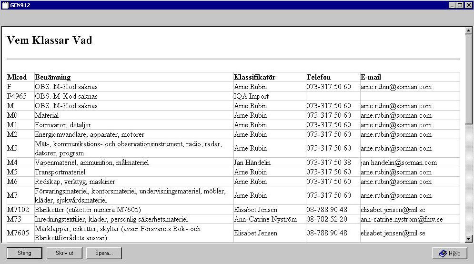The image size is (474, 264).
Task: Close the GEN912 window
Action: pyautogui.click(x=468, y=5)
